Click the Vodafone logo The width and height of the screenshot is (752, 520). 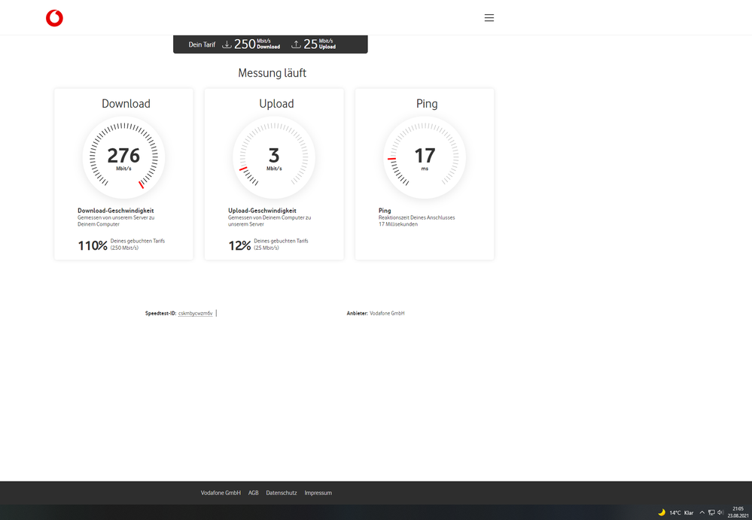(x=54, y=18)
